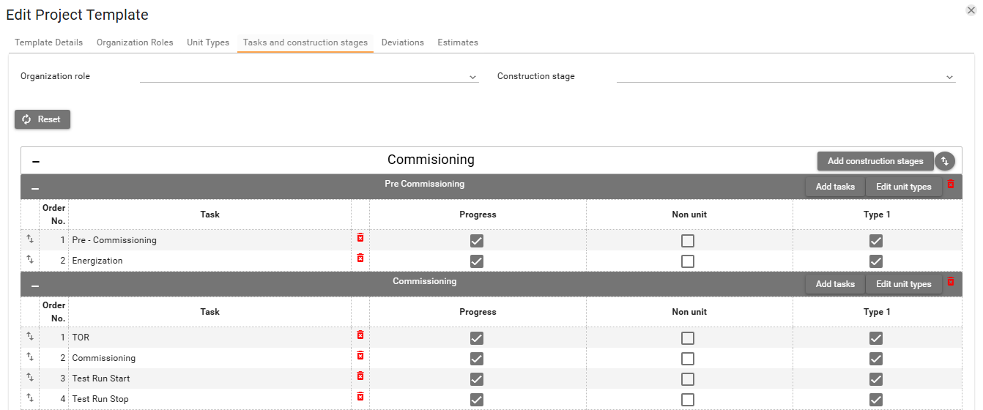
Task: Add tasks to Pre Commissioning stage
Action: [x=835, y=187]
